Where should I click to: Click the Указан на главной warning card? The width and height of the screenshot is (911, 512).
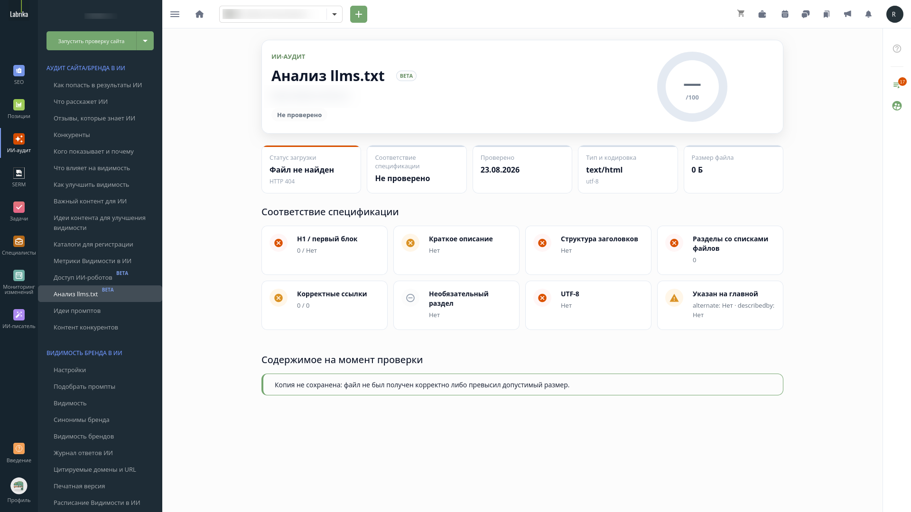point(720,305)
